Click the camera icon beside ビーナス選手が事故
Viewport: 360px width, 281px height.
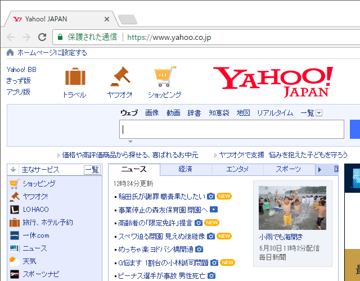pyautogui.click(x=211, y=275)
